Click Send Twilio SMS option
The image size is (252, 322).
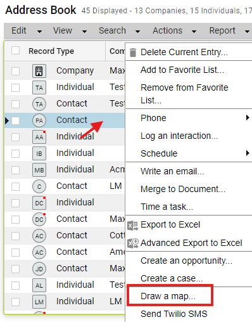[x=174, y=314]
